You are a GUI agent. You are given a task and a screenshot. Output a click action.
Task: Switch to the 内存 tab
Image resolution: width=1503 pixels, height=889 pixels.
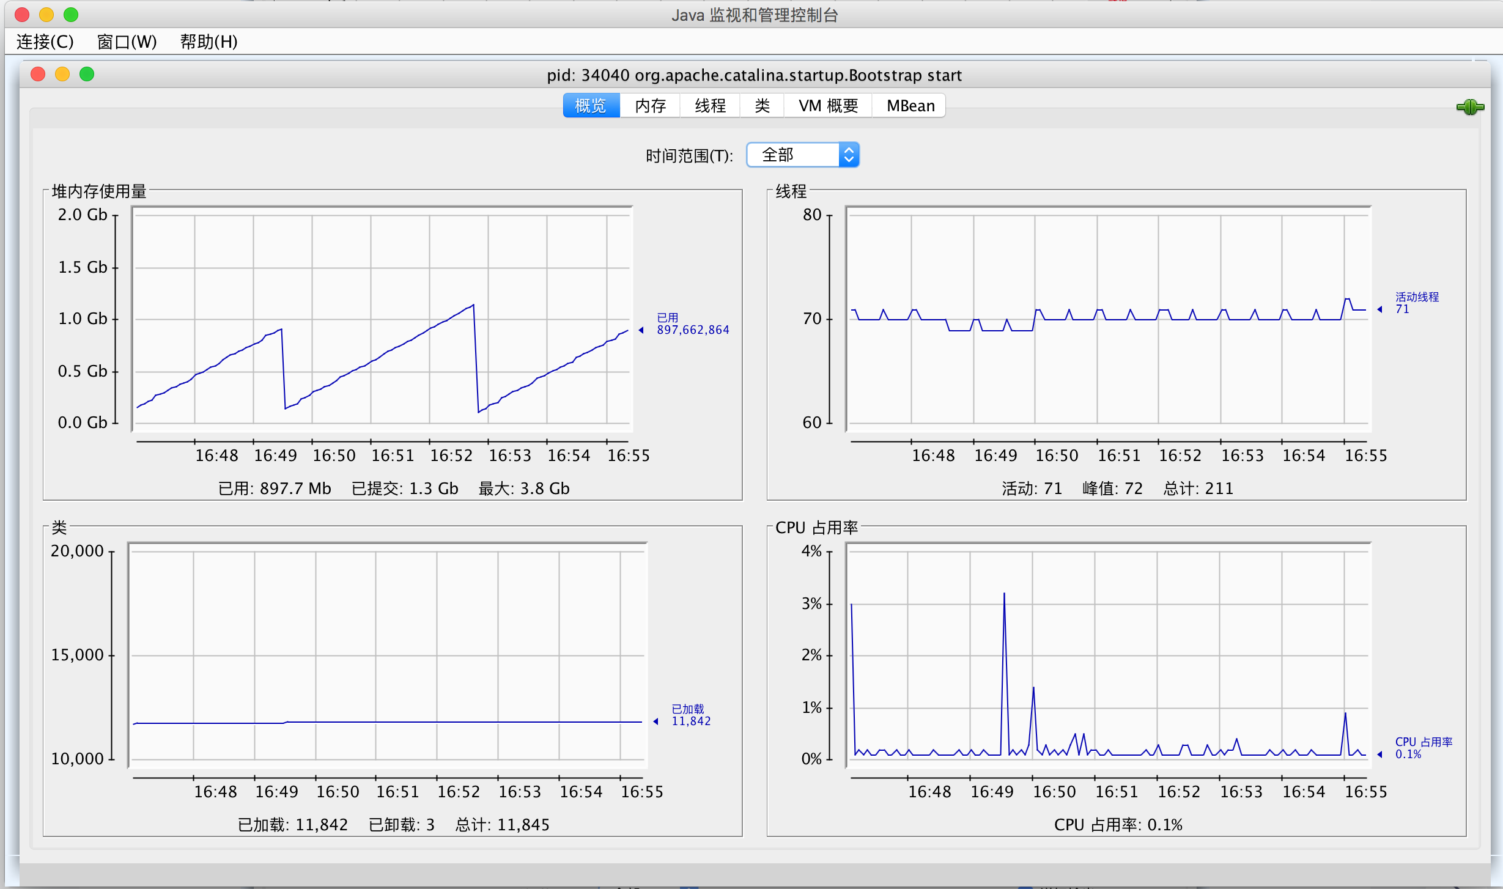pyautogui.click(x=650, y=106)
